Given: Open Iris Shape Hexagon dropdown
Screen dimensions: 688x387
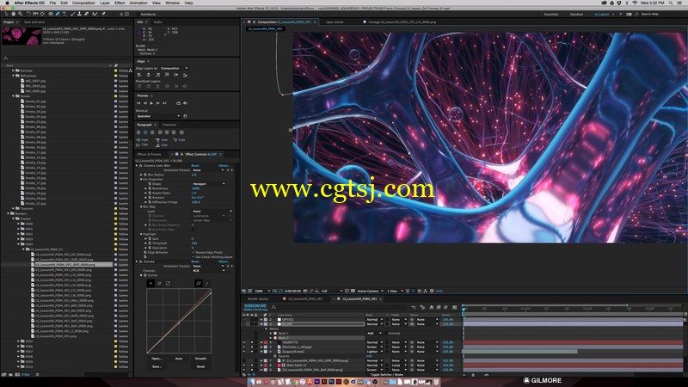Looking at the screenshot, I should (x=209, y=184).
